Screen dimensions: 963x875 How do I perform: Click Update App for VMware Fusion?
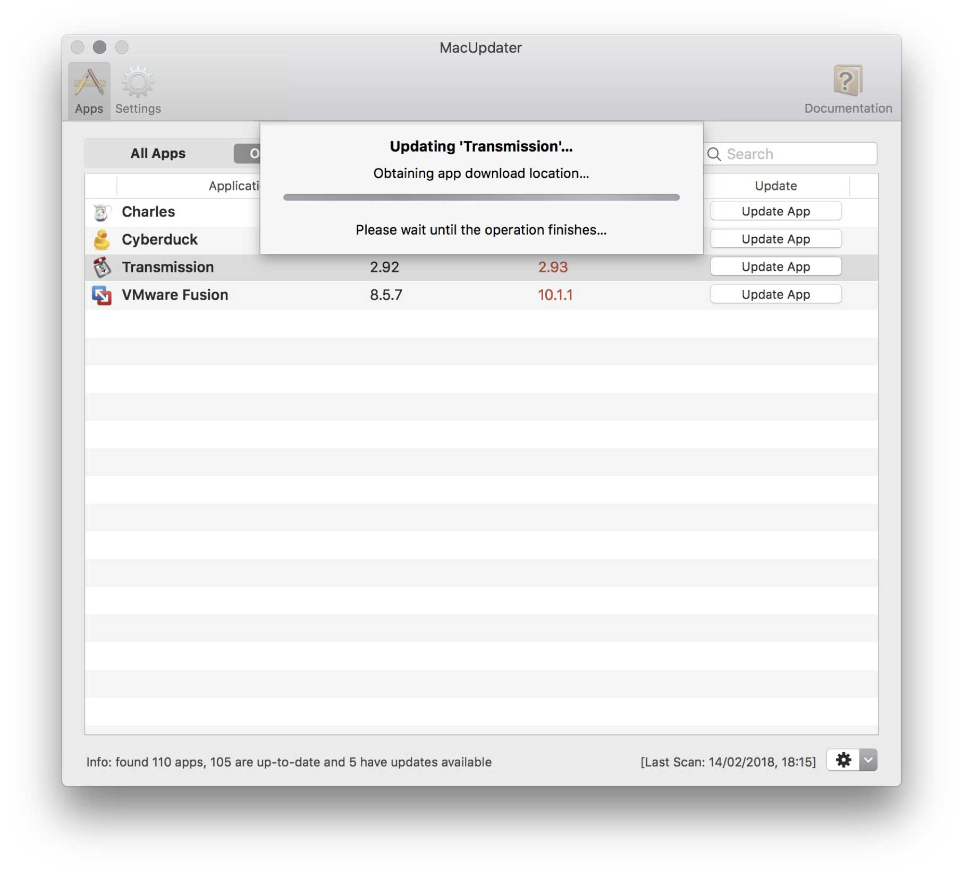point(775,294)
